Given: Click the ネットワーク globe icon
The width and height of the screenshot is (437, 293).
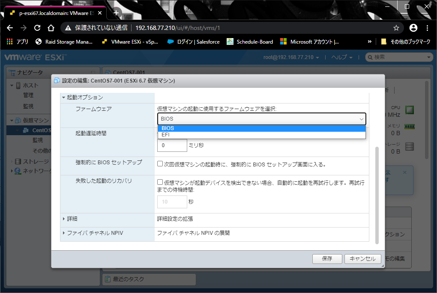Looking at the screenshot, I should [18, 171].
